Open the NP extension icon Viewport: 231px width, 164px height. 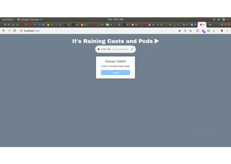214,31
